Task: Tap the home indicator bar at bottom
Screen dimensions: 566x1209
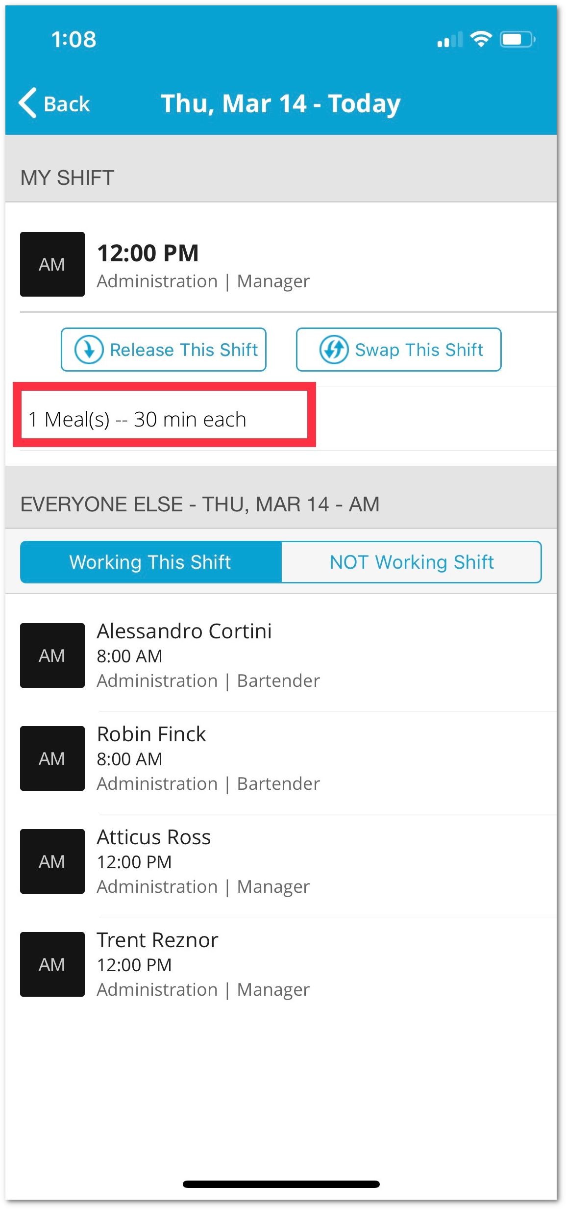Action: (281, 1184)
